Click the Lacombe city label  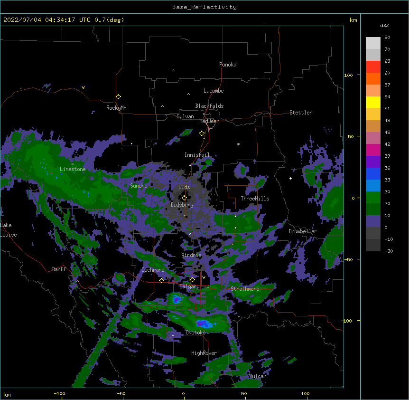pyautogui.click(x=214, y=91)
